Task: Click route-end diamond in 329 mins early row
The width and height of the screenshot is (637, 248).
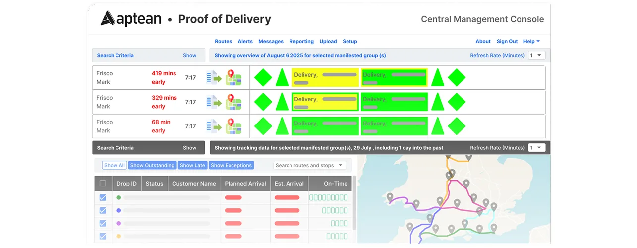Action: click(x=457, y=102)
